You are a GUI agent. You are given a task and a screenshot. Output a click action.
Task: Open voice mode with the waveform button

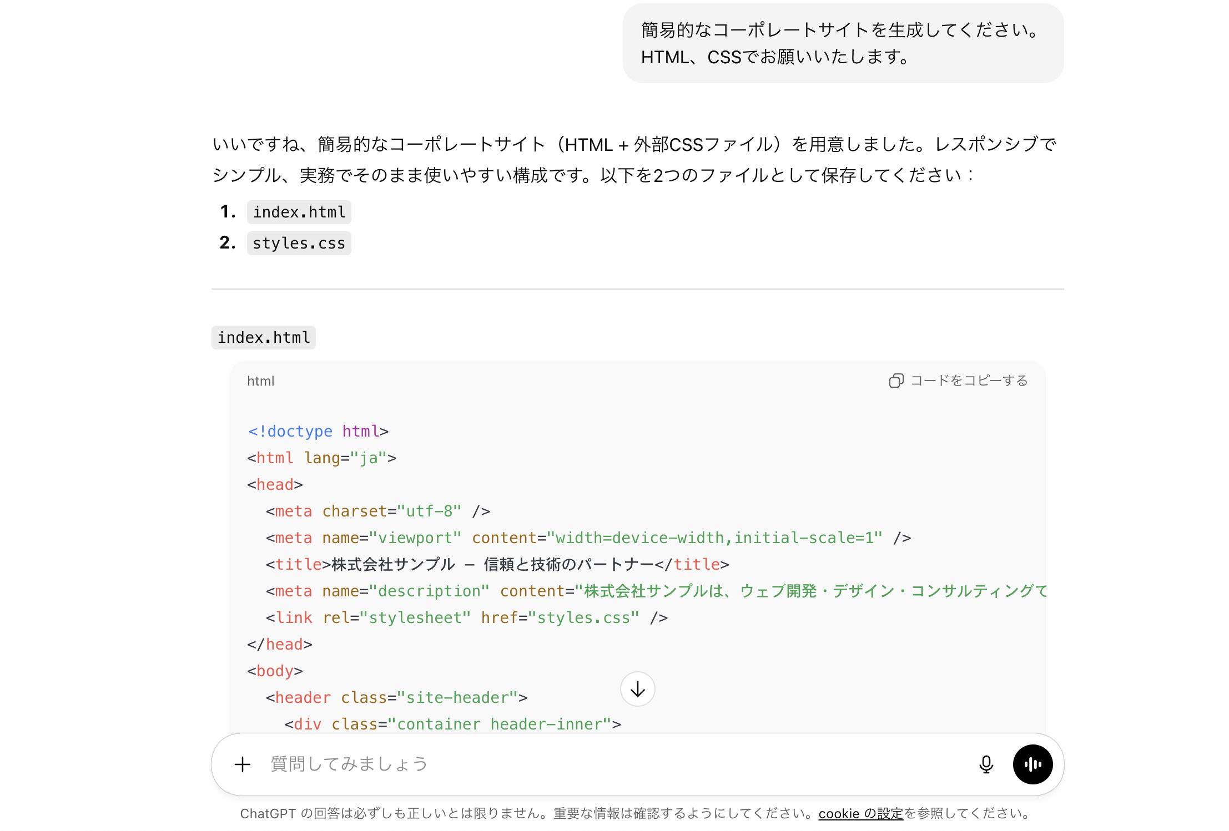pos(1032,764)
